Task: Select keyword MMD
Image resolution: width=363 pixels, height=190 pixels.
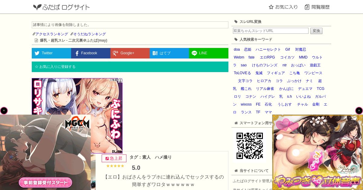Action: click(x=303, y=57)
